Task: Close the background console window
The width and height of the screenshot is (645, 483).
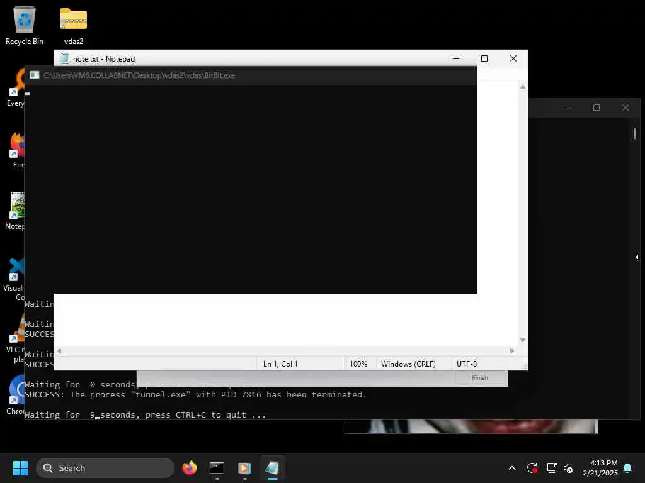Action: point(625,108)
